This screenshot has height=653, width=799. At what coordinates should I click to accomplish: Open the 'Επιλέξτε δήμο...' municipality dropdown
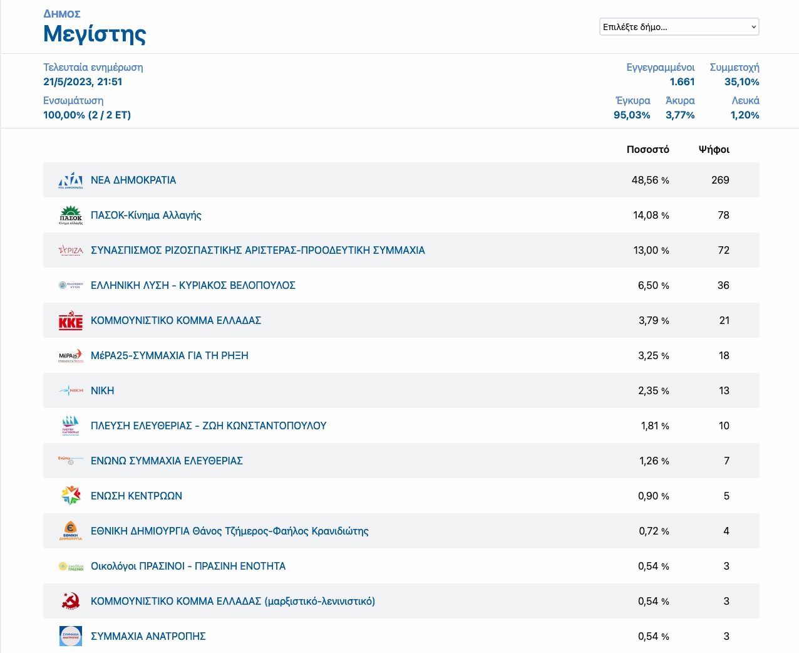tap(679, 27)
